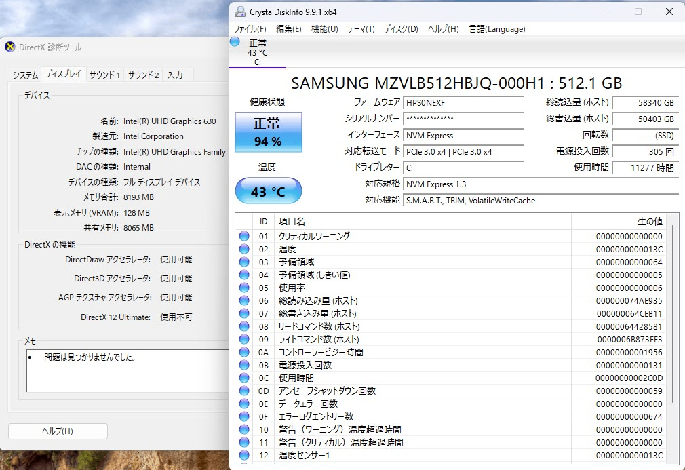Click status orb for アンセーフシャットダウン回数 row
The width and height of the screenshot is (685, 470).
(x=244, y=391)
